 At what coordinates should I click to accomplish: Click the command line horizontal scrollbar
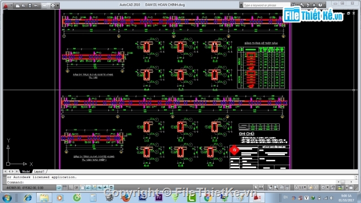pyautogui.click(x=345, y=182)
